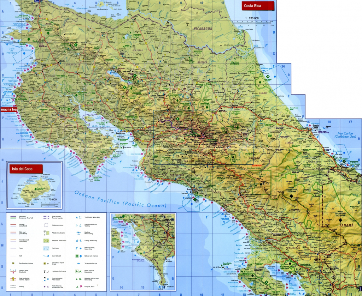Click the red Costa Rica title label

[x=258, y=6]
